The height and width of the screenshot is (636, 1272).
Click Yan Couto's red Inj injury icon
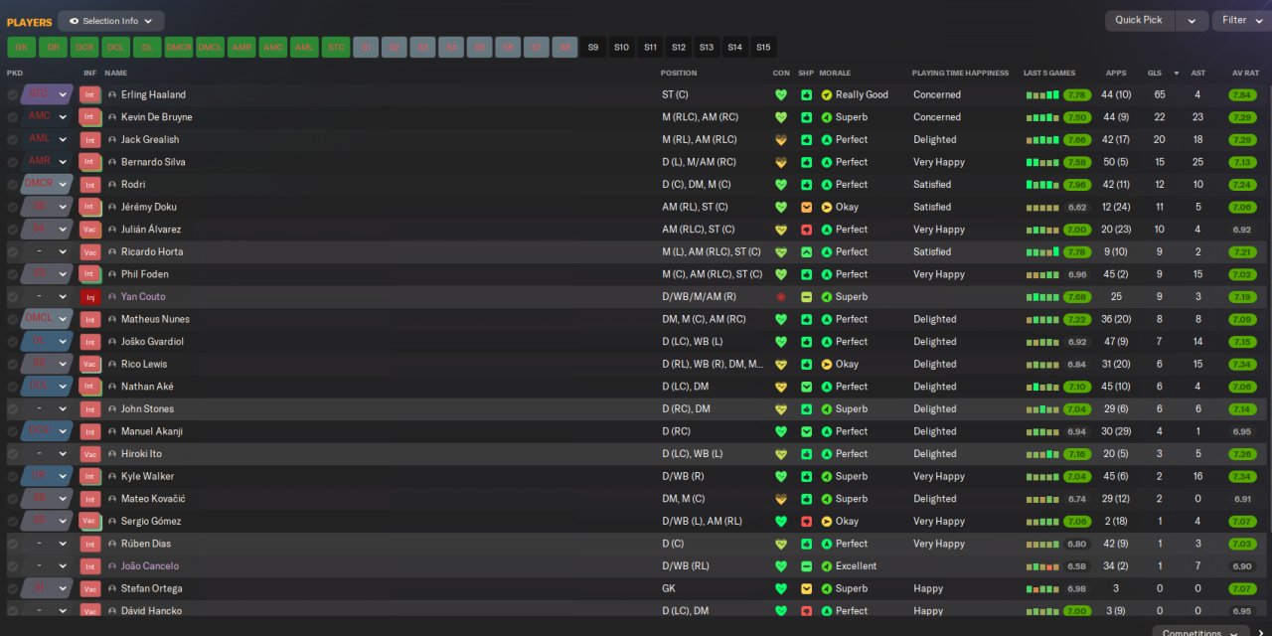click(90, 296)
